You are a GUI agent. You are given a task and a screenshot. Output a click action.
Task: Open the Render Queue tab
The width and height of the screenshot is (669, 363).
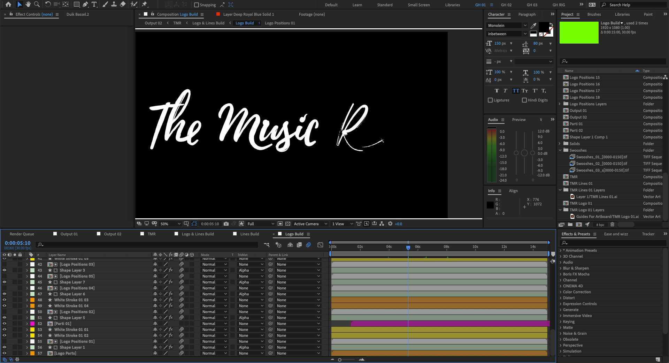click(22, 234)
